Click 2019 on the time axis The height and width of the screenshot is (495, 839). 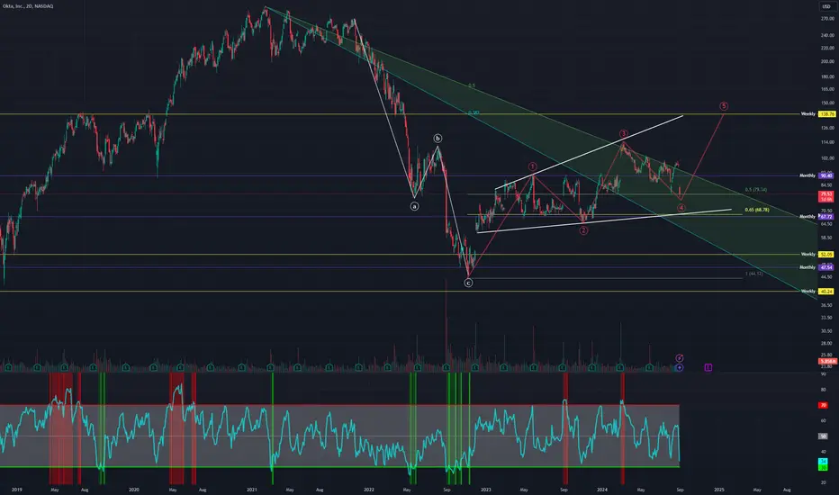[16, 489]
